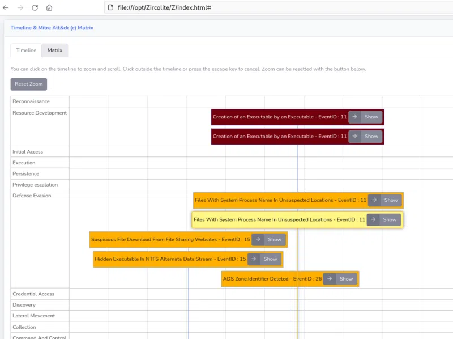453x339 pixels.
Task: Click the home icon in the browser toolbar
Action: pos(50,9)
